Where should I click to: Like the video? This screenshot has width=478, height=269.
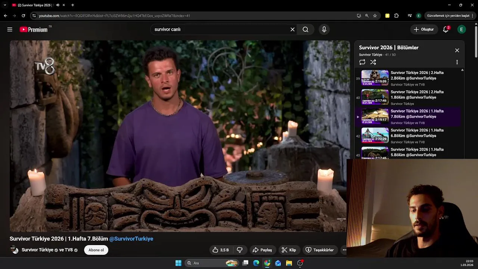click(x=220, y=250)
